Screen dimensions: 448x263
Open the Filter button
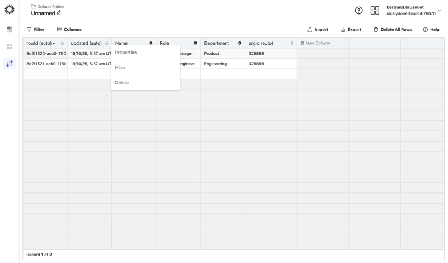coord(35,30)
